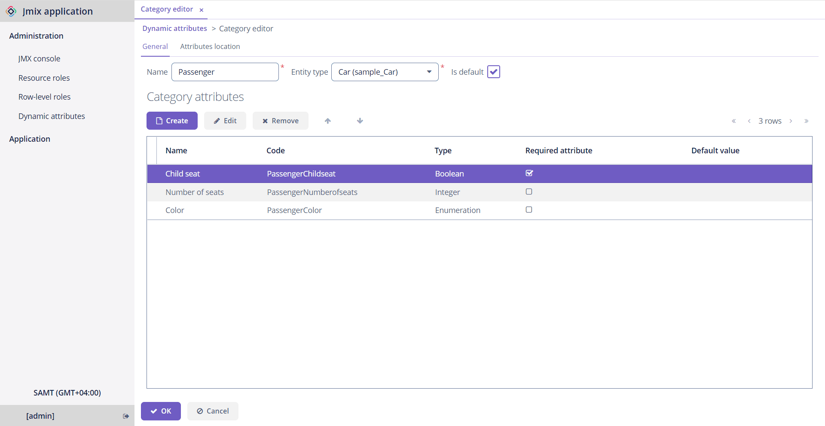825x426 pixels.
Task: Click the Jmix application logo icon
Action: click(12, 11)
